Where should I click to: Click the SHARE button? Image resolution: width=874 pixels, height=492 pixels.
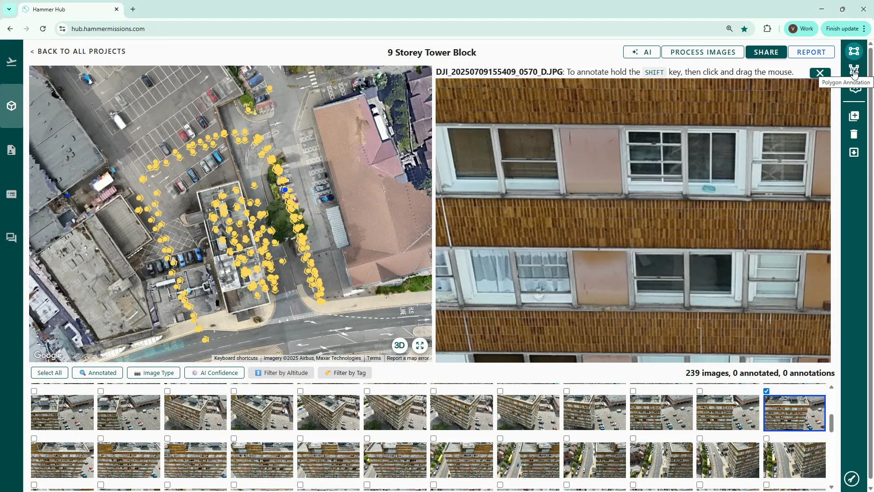(766, 52)
